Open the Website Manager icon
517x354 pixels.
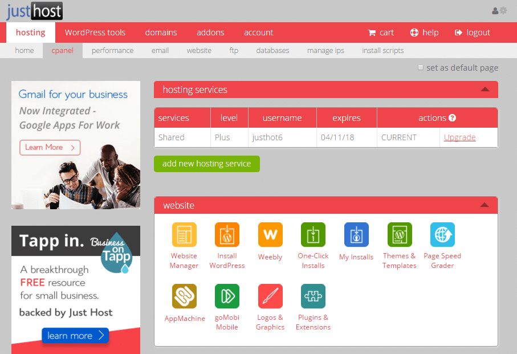pyautogui.click(x=184, y=234)
